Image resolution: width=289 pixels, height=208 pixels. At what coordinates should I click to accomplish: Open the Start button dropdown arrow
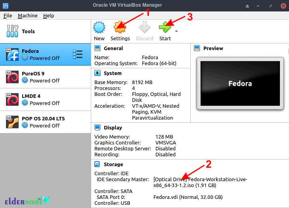[x=176, y=31]
